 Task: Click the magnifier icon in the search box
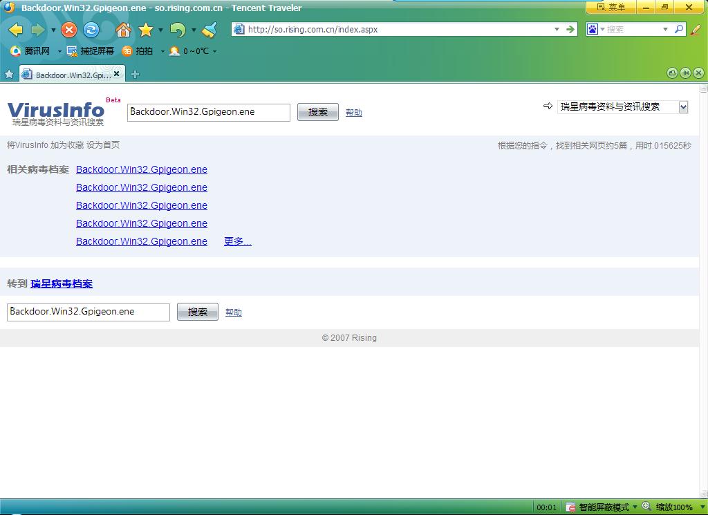679,29
